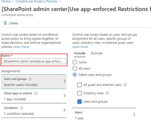Click 'Conditional access policy' subtitle text
Viewport: 151px width, 121px height.
coord(17,15)
